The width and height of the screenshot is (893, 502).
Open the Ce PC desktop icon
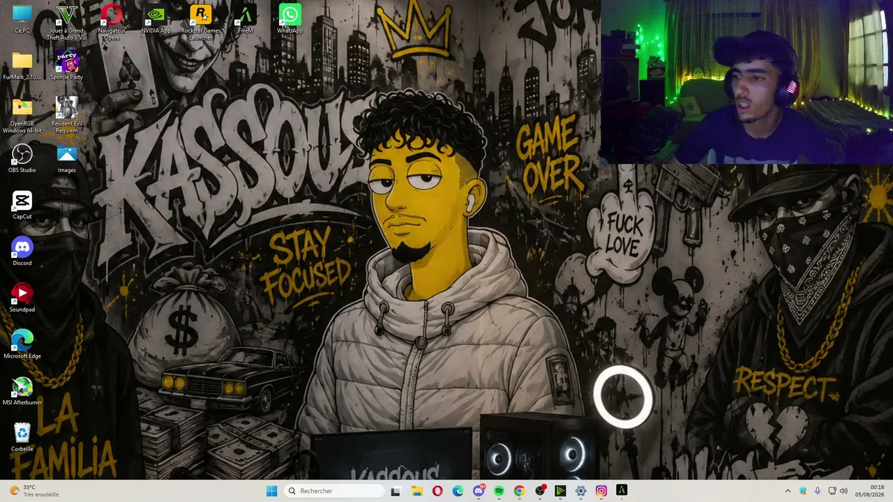click(22, 20)
